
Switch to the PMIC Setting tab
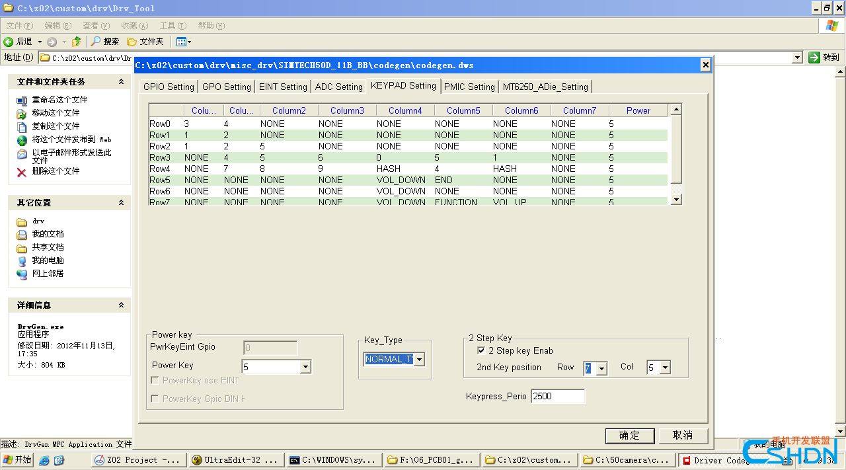469,87
